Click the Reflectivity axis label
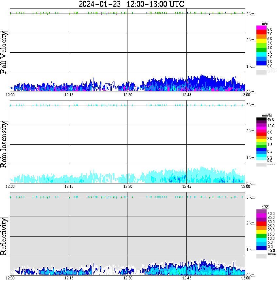The width and height of the screenshot is (278, 284). tap(4, 236)
